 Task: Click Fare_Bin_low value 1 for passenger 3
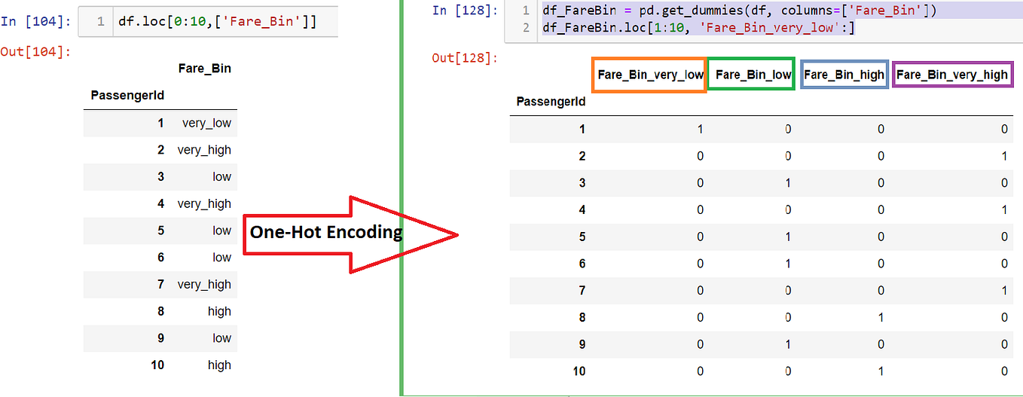click(x=788, y=183)
